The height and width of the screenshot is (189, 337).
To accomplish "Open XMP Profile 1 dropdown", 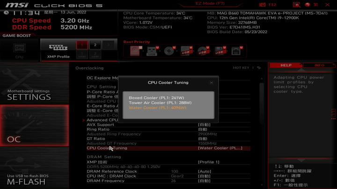I will [208, 162].
